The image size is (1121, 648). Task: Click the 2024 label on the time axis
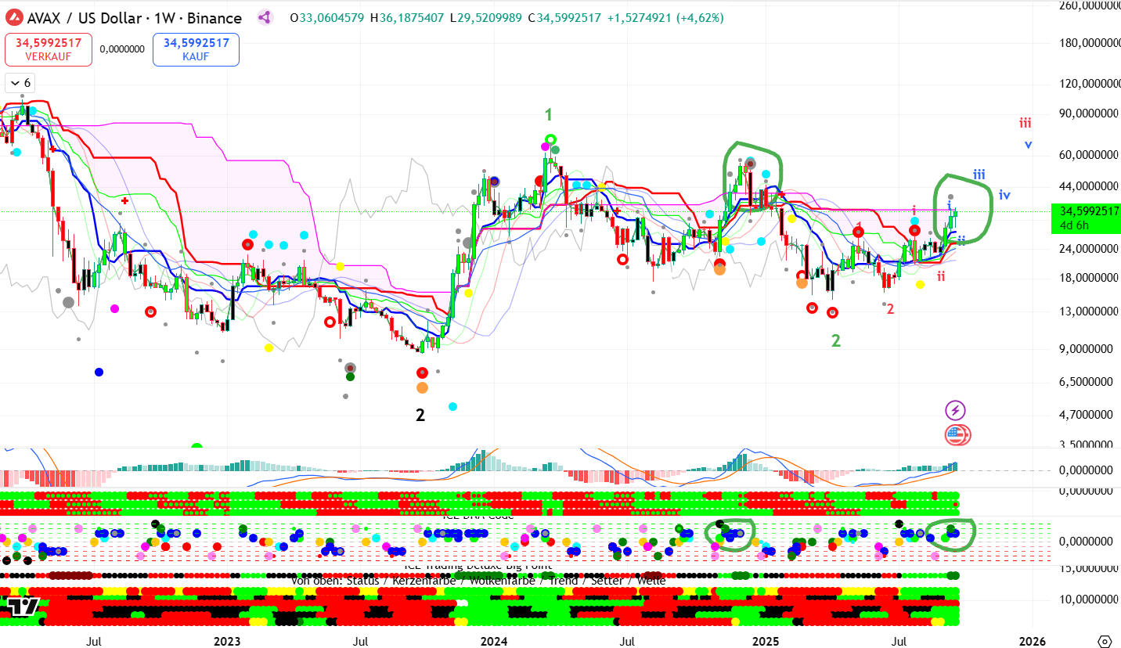click(x=494, y=641)
